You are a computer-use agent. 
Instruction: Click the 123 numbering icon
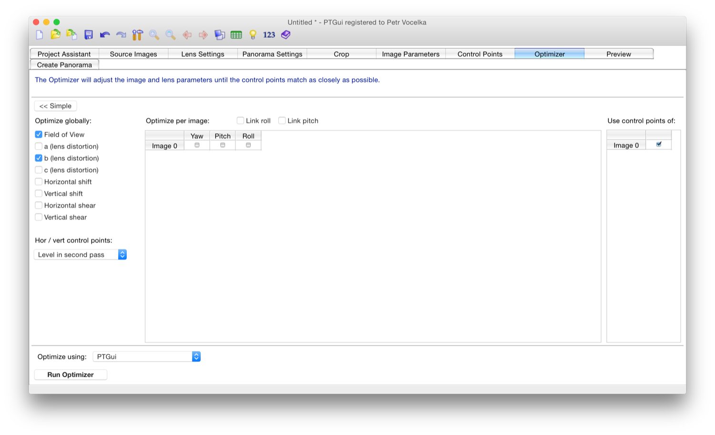[269, 35]
